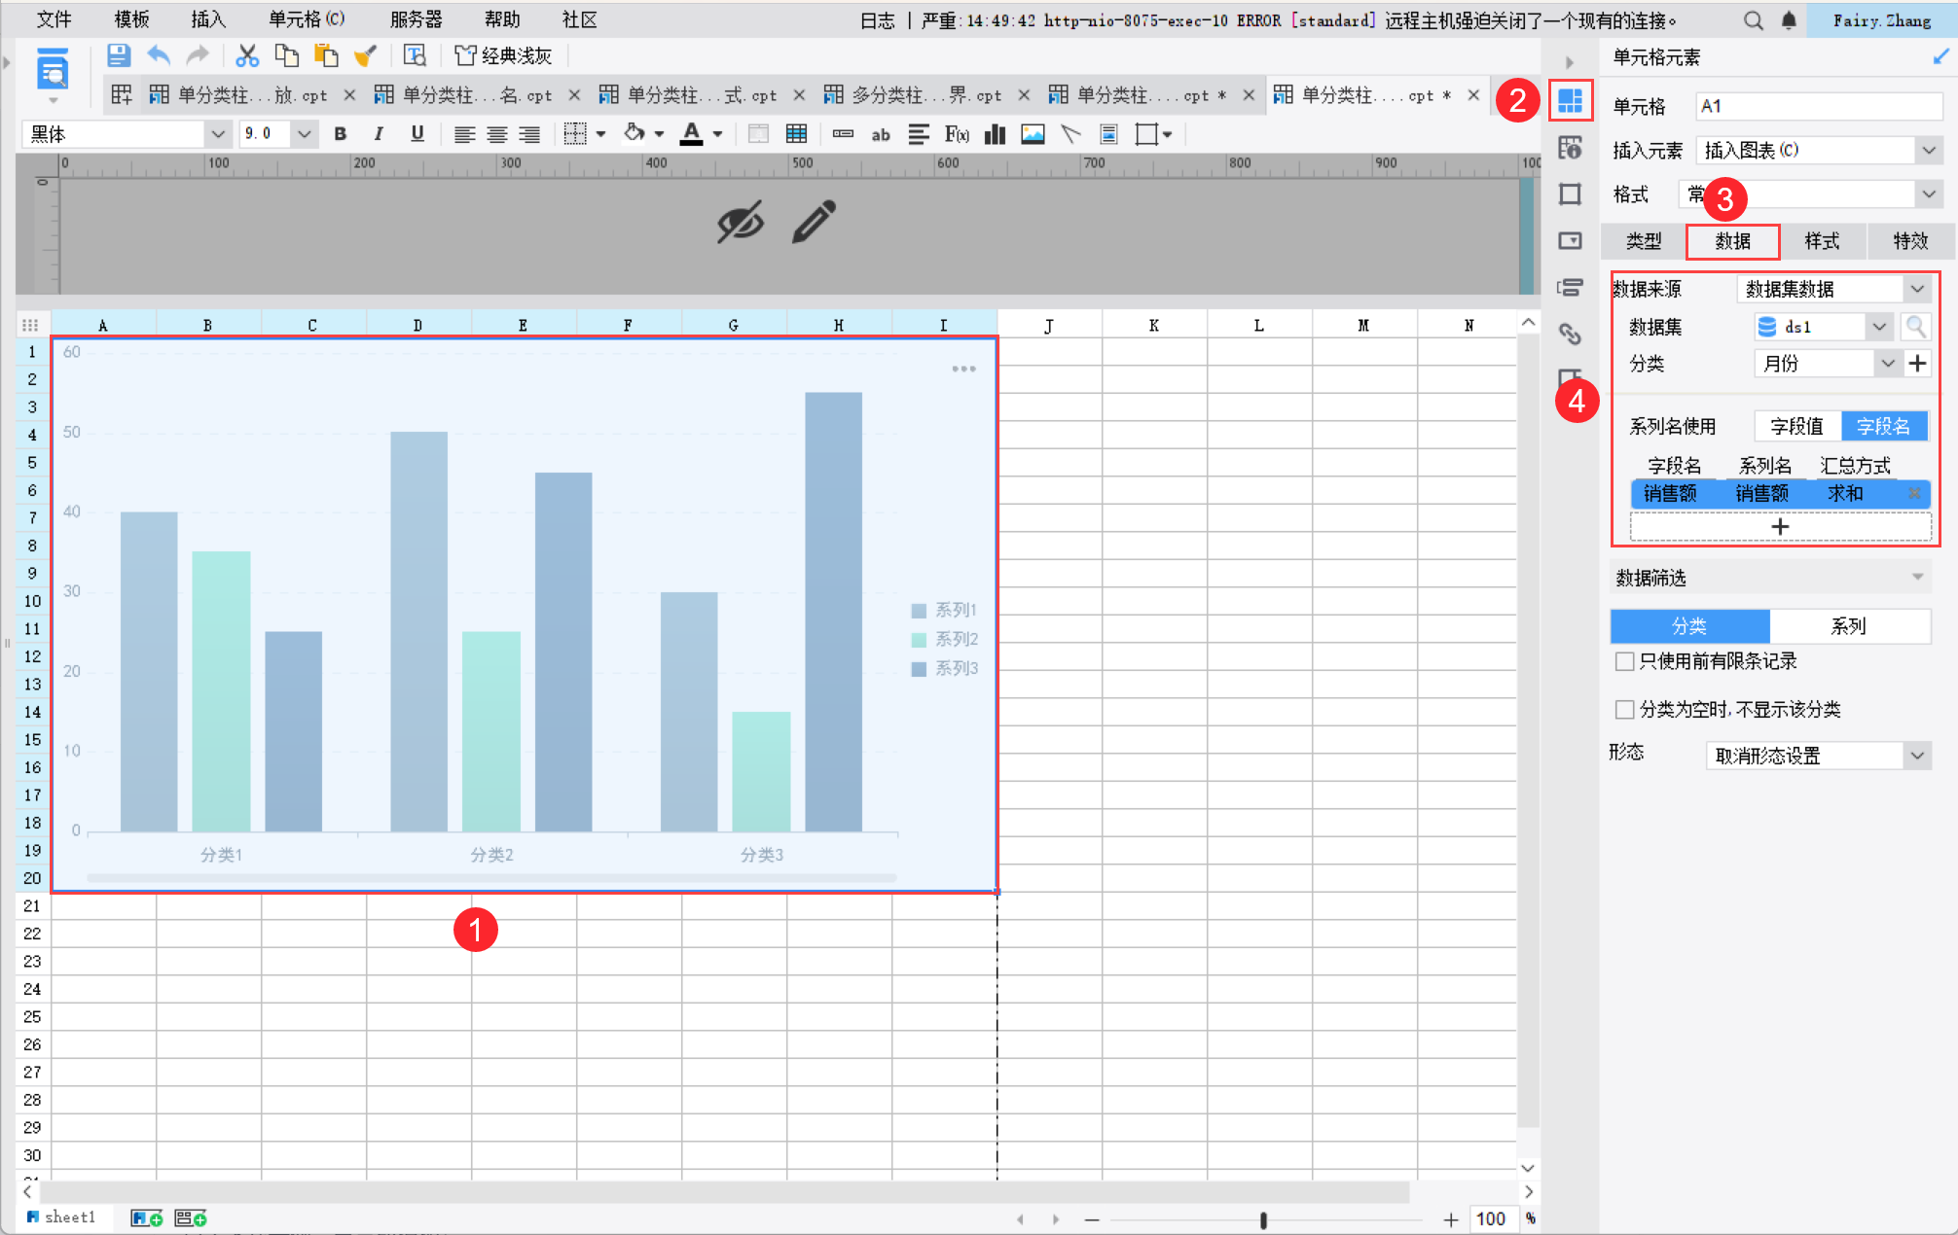The width and height of the screenshot is (1958, 1235).
Task: Click the insert image toolbar icon
Action: 1032,134
